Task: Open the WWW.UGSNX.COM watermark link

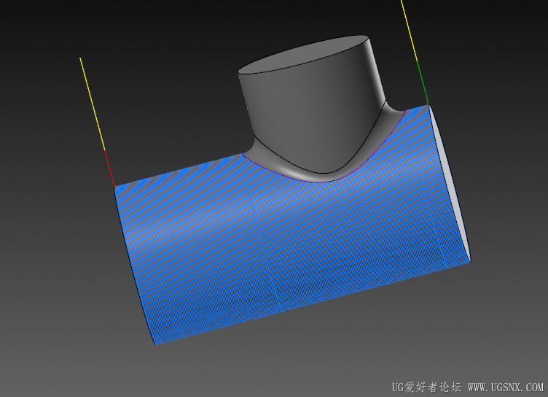Action: [506, 388]
